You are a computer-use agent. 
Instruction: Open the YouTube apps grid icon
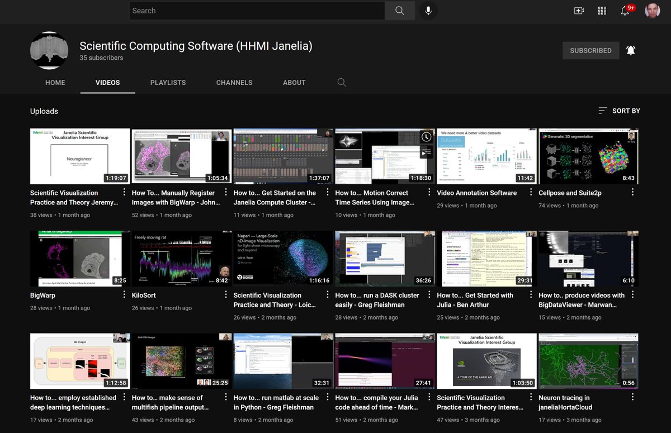point(602,11)
